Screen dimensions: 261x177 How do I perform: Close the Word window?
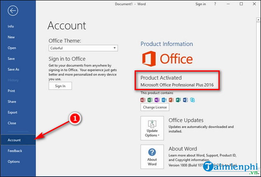(254, 4)
